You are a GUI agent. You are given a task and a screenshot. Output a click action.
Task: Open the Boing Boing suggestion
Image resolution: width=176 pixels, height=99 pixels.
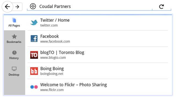point(98,71)
